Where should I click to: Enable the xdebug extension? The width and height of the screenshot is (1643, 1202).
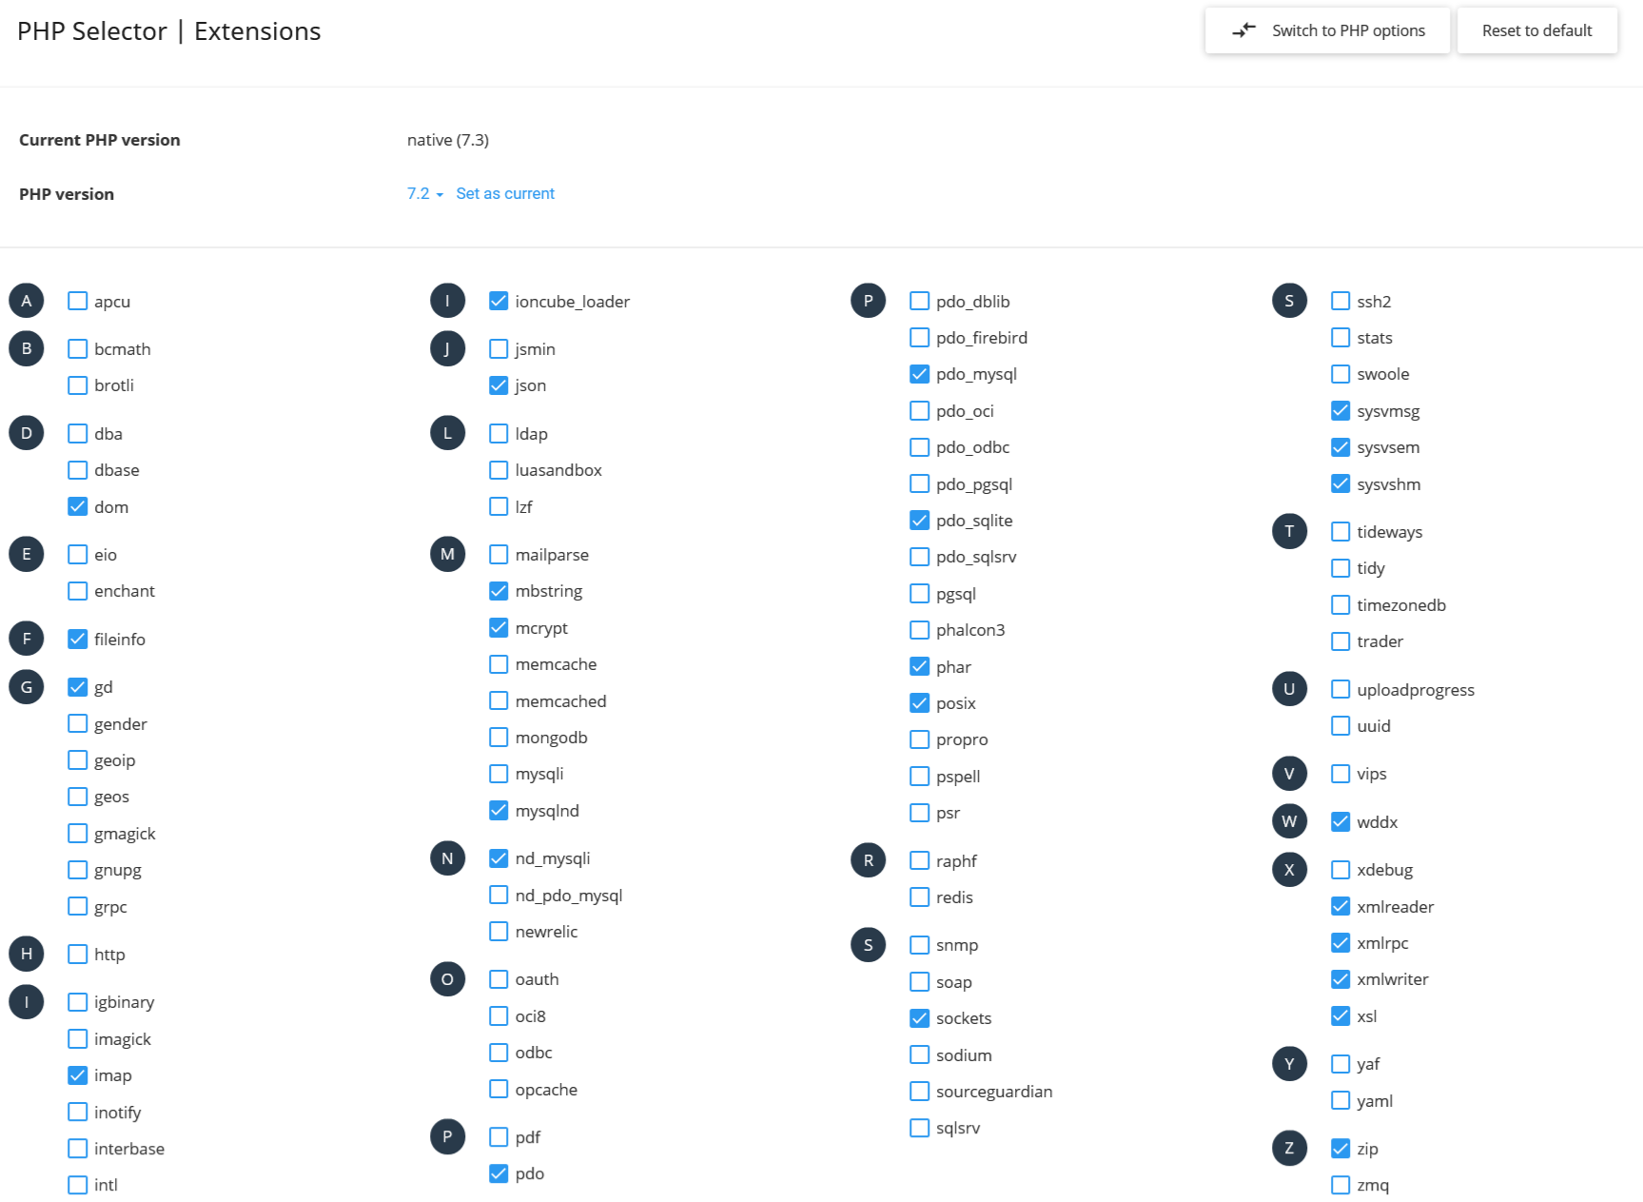tap(1340, 869)
